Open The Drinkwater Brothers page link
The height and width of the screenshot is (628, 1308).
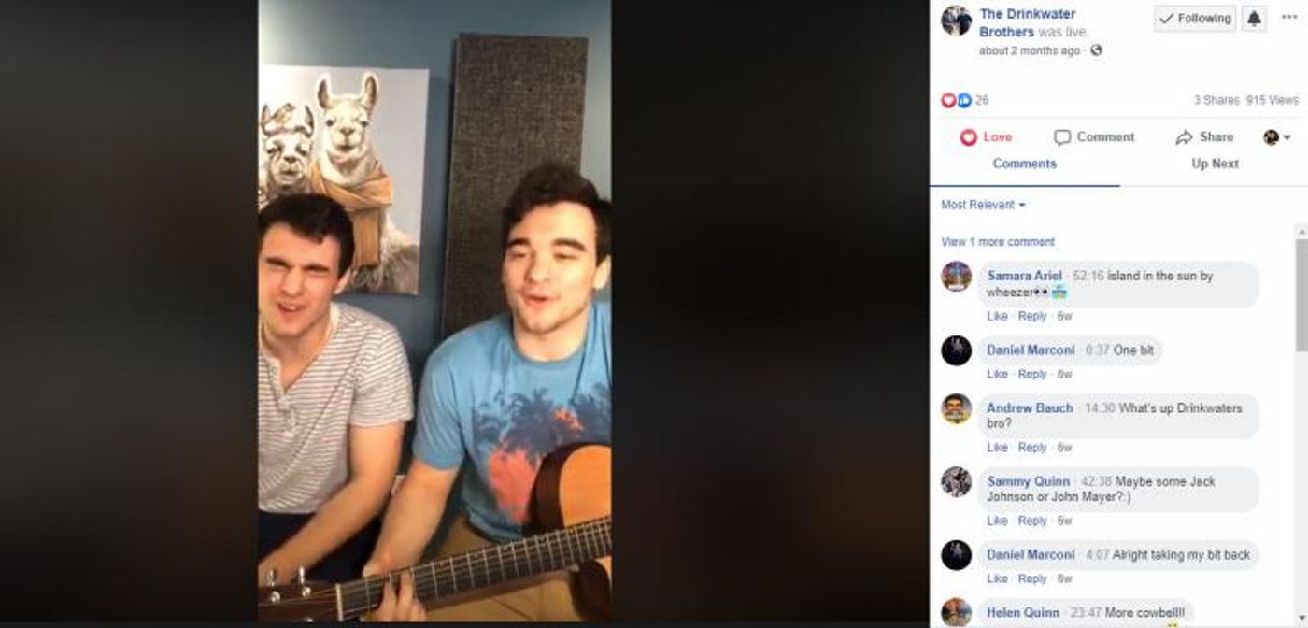[1027, 22]
